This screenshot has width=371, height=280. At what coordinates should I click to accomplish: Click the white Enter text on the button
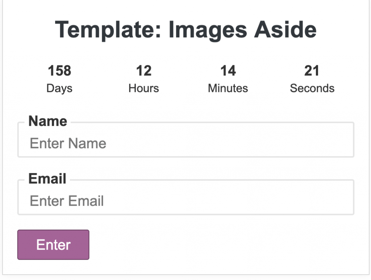pos(54,245)
